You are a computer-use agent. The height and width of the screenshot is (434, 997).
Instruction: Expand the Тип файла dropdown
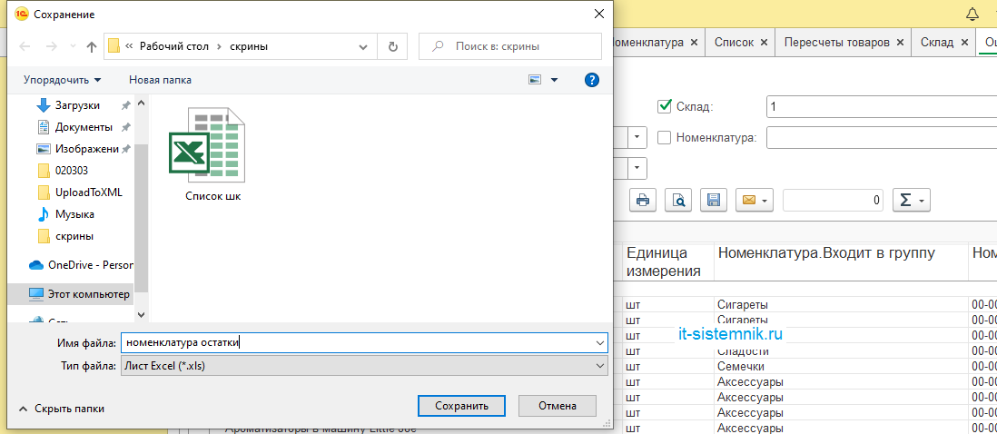pyautogui.click(x=599, y=365)
